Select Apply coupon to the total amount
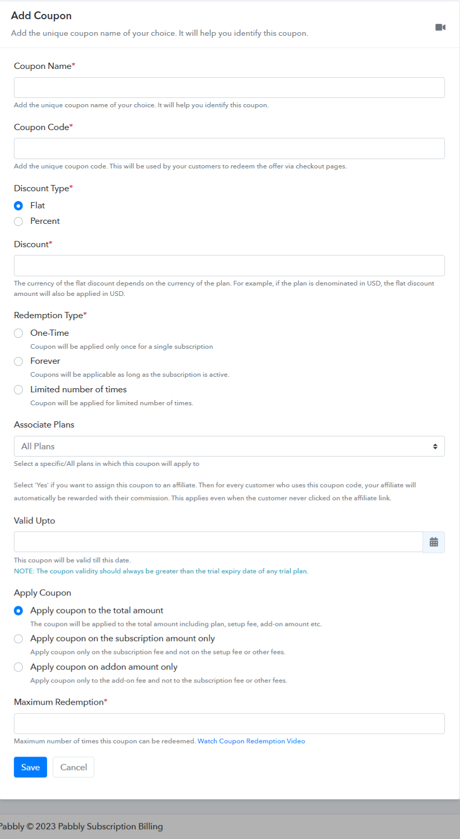 (19, 610)
